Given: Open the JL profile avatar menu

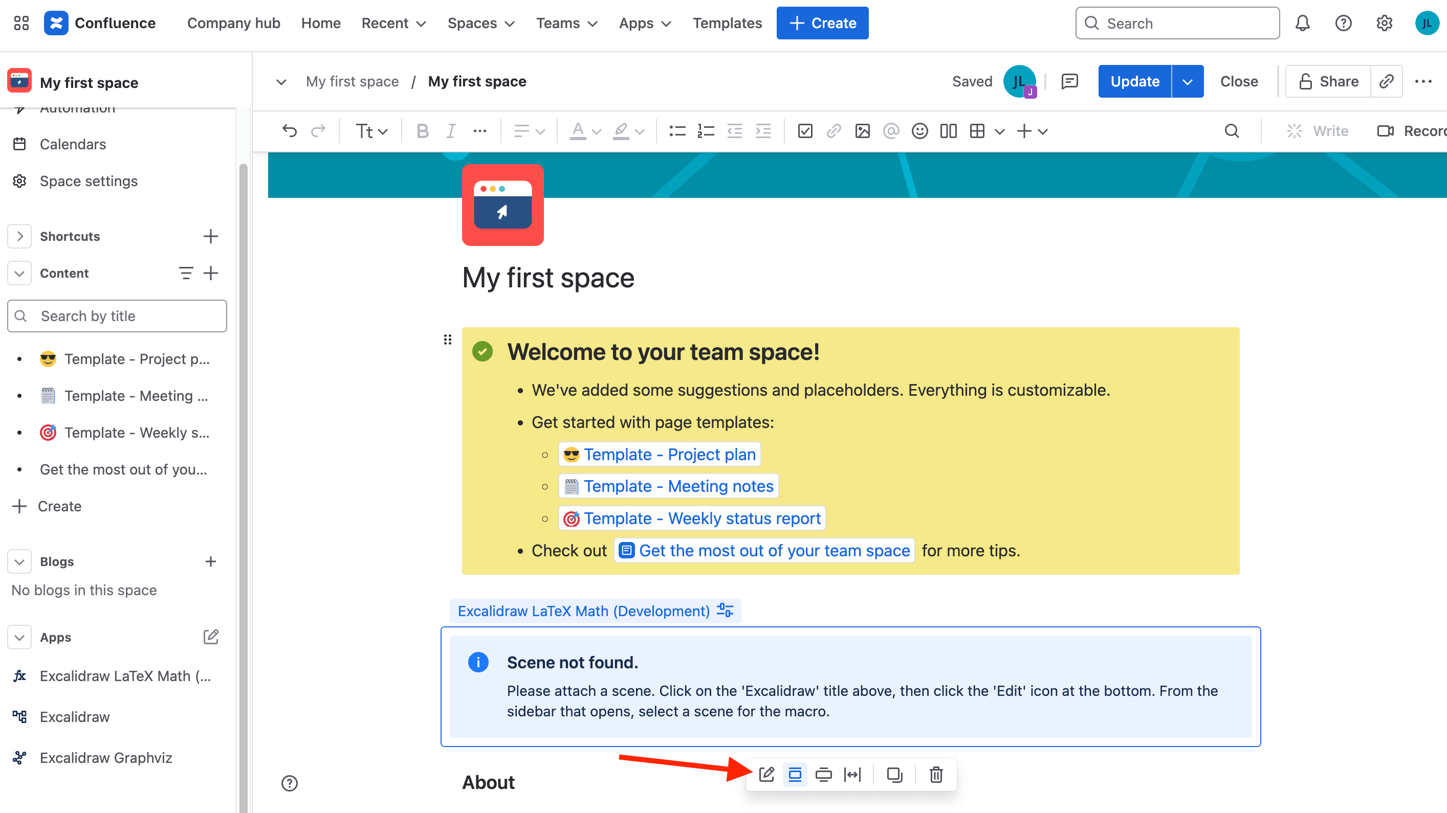Looking at the screenshot, I should click(1427, 23).
